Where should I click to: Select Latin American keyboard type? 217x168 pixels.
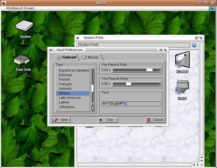click(70, 98)
